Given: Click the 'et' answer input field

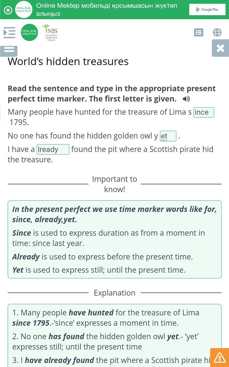Looking at the screenshot, I should pos(168,136).
